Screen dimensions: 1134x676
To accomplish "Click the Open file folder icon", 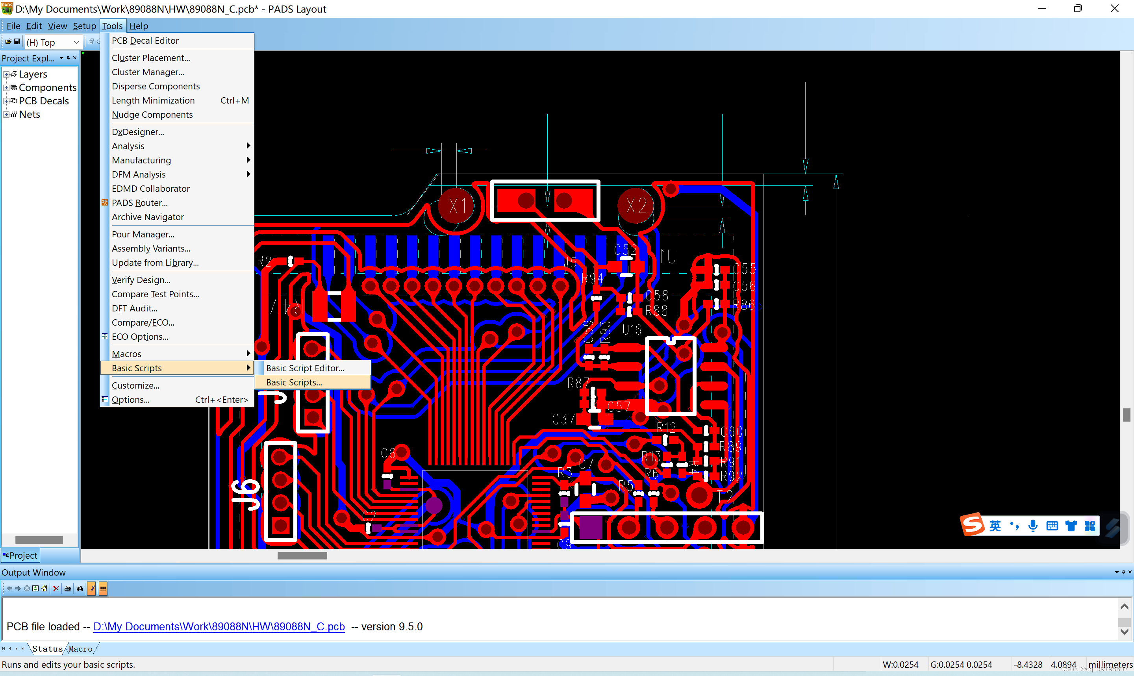I will click(8, 42).
